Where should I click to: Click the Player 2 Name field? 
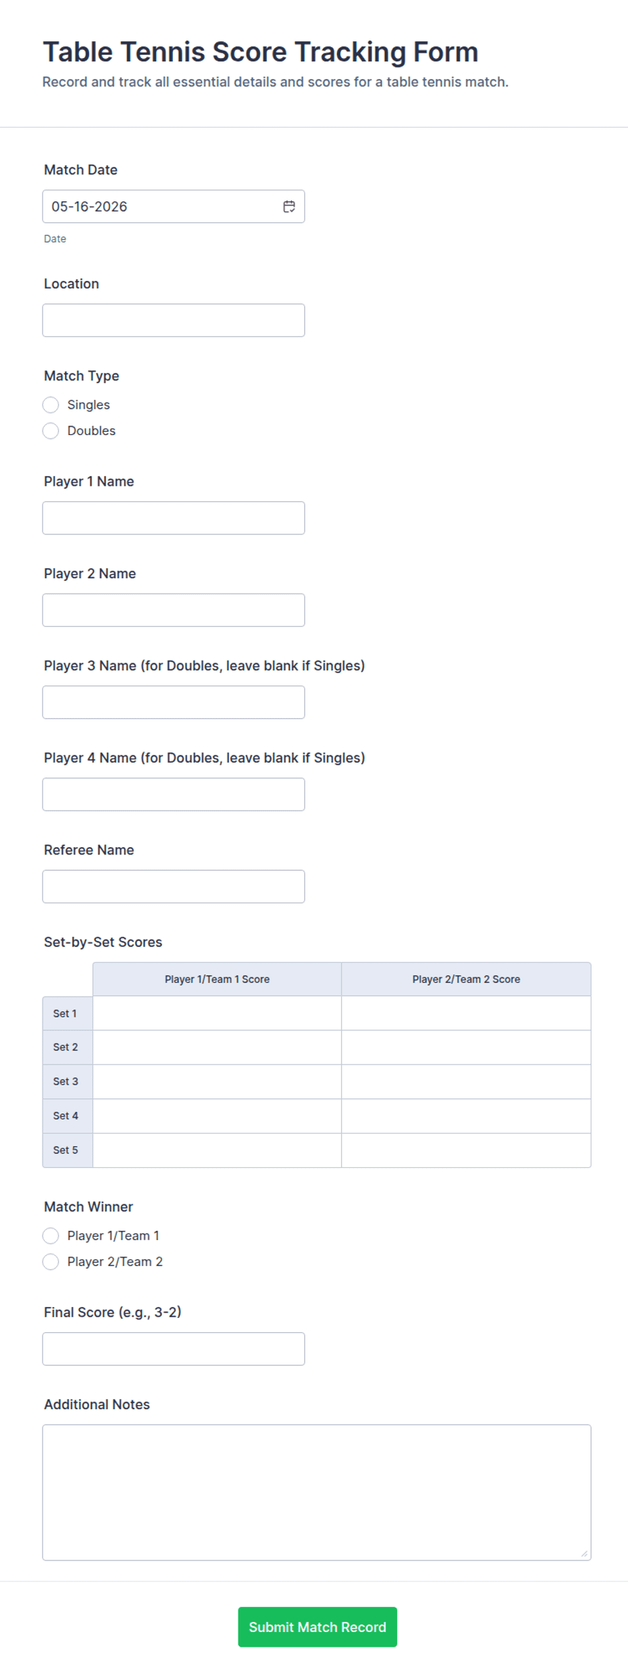[174, 610]
